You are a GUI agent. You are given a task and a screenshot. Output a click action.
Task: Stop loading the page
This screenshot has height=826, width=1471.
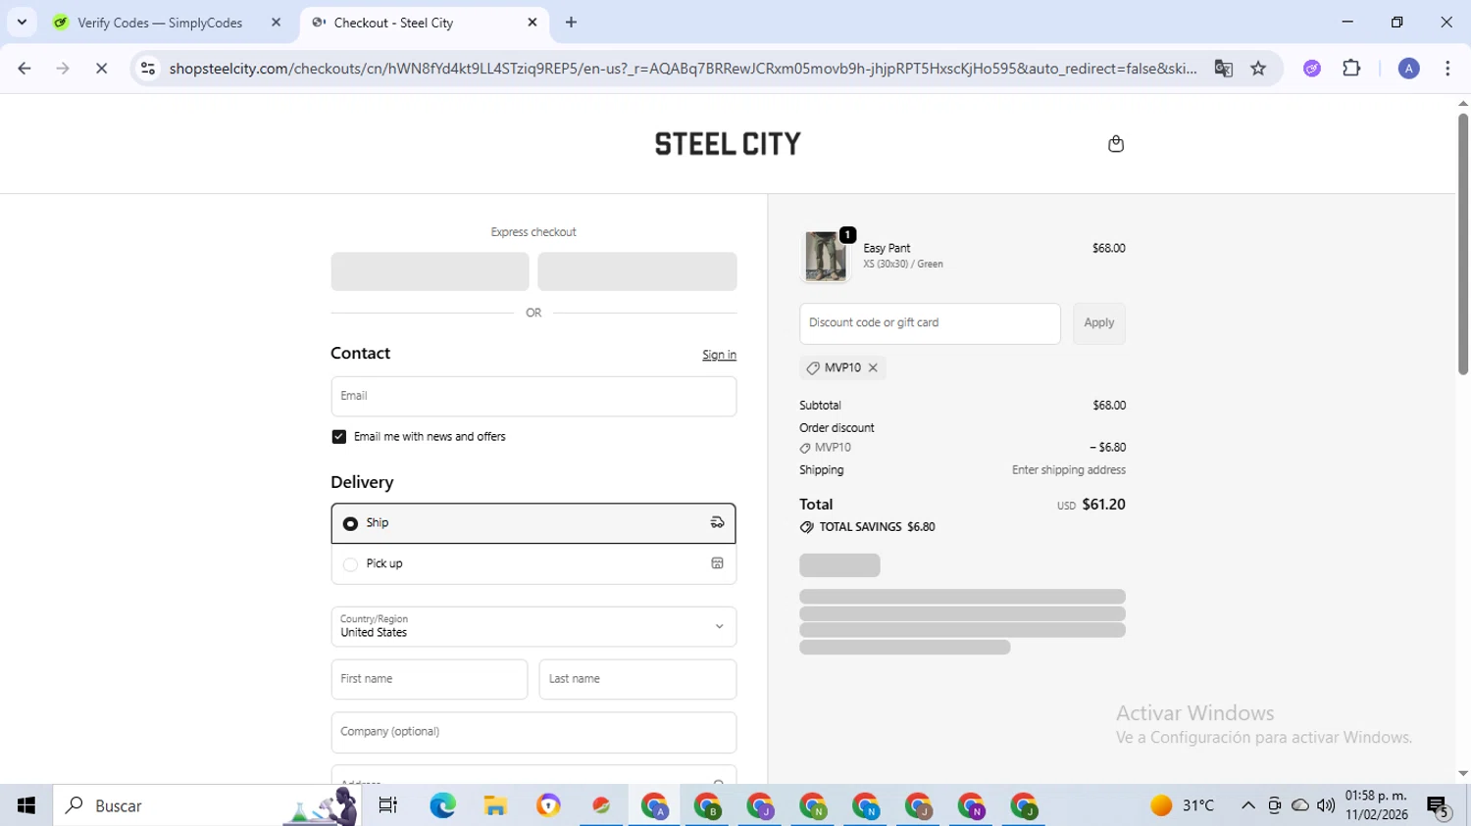click(x=101, y=69)
